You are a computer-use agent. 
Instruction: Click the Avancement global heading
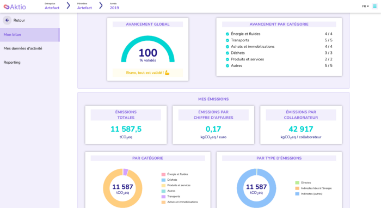click(148, 25)
